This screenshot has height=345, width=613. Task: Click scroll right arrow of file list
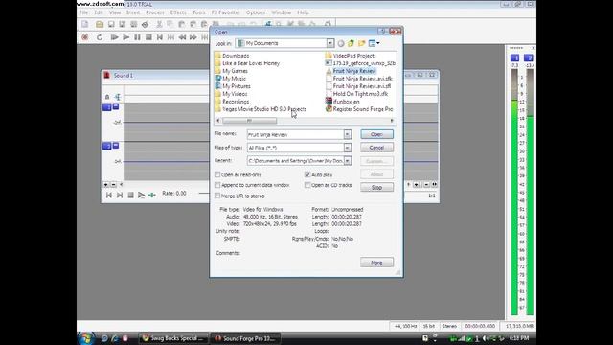click(x=392, y=121)
